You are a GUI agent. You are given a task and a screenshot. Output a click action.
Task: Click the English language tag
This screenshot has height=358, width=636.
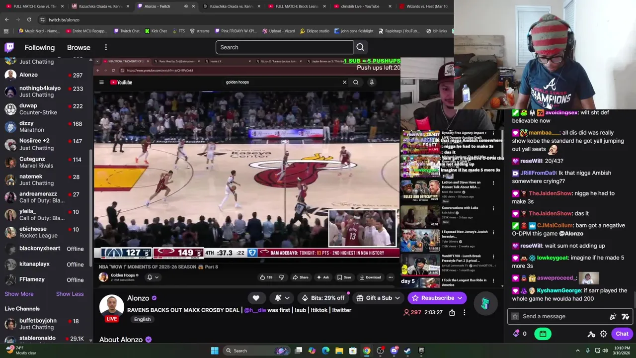click(142, 319)
